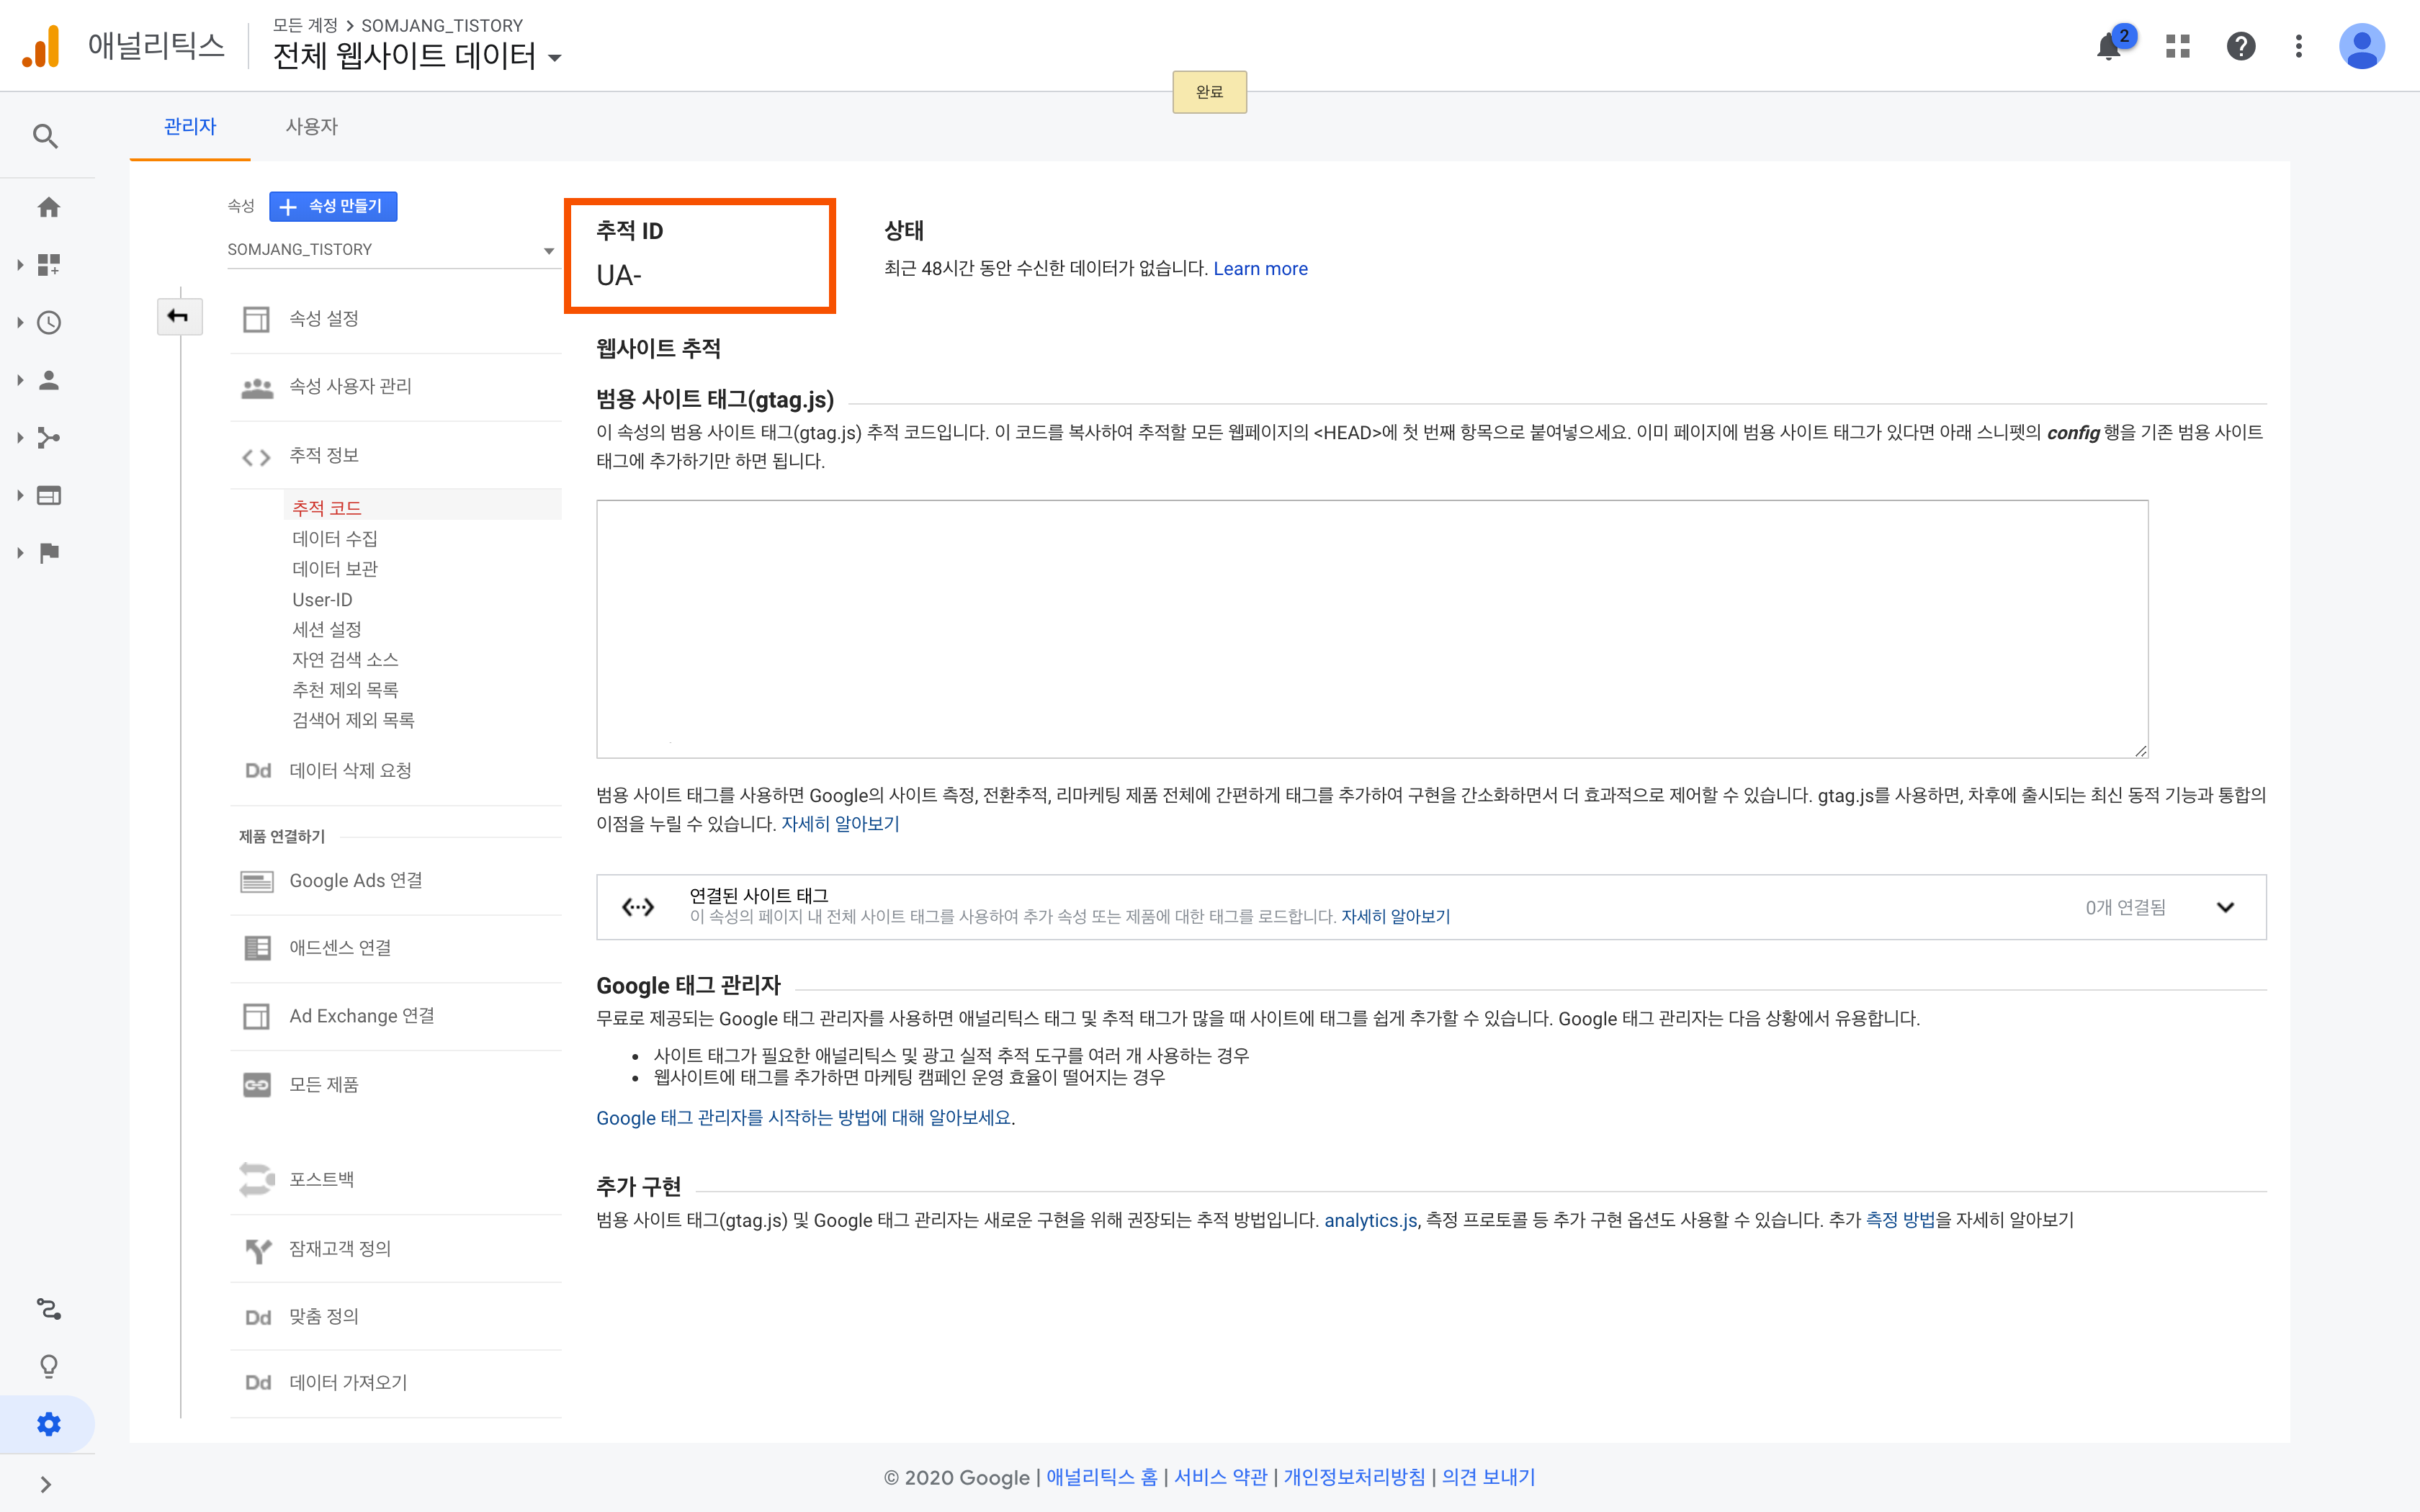Select 데이터 보관 submenu item
The height and width of the screenshot is (1512, 2420).
[x=334, y=569]
